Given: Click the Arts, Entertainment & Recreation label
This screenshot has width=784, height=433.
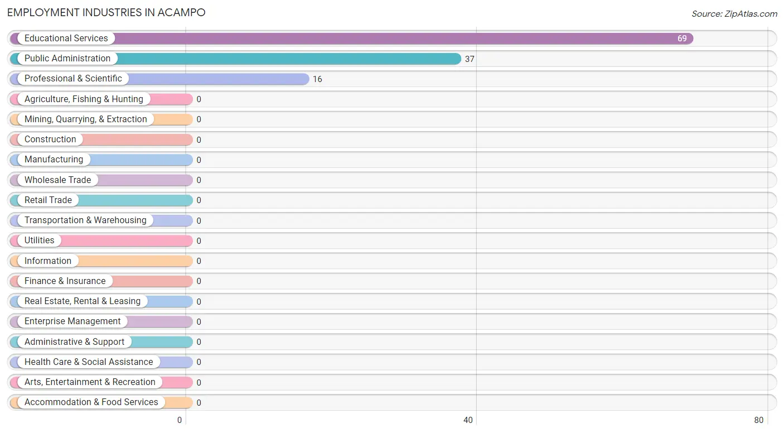Looking at the screenshot, I should [90, 382].
